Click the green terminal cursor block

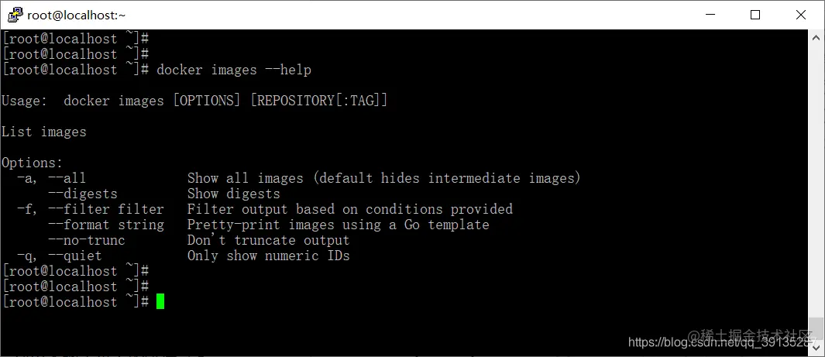[x=160, y=302]
